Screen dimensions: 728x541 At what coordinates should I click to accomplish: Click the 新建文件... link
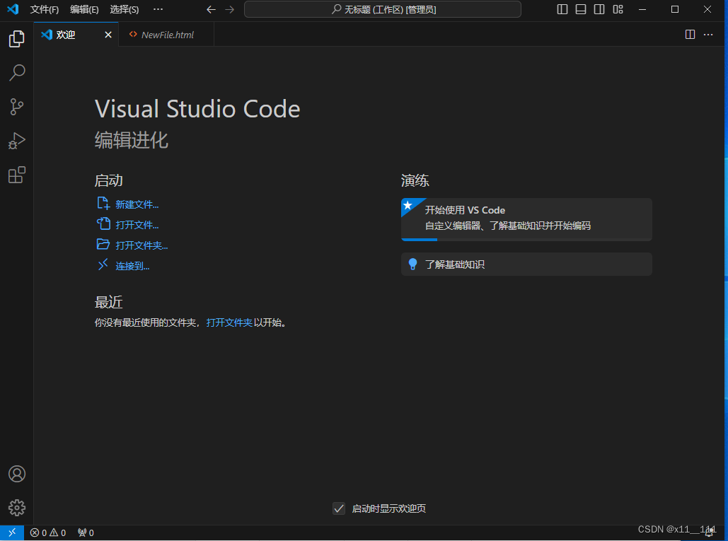[x=137, y=204]
